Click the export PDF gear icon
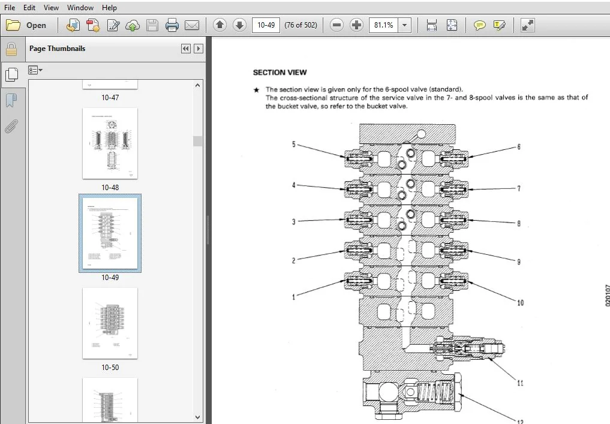Screen dimensions: 610x424 [93, 25]
